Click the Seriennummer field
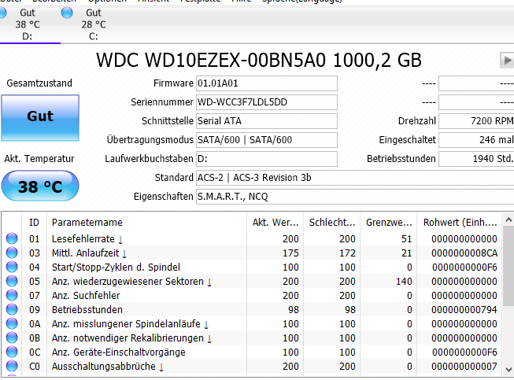 (266, 102)
